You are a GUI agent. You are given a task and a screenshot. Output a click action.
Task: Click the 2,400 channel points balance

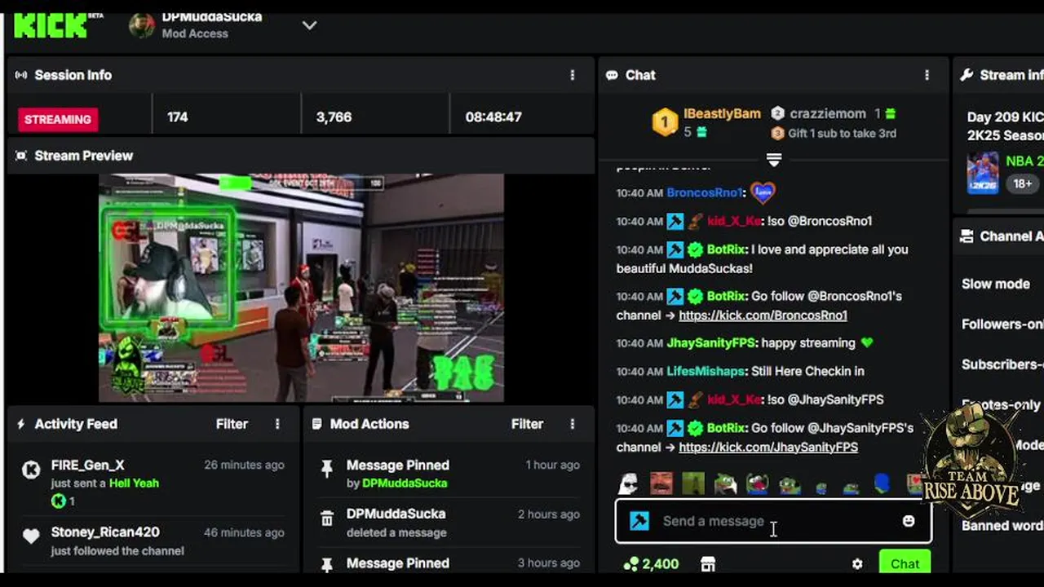(661, 563)
